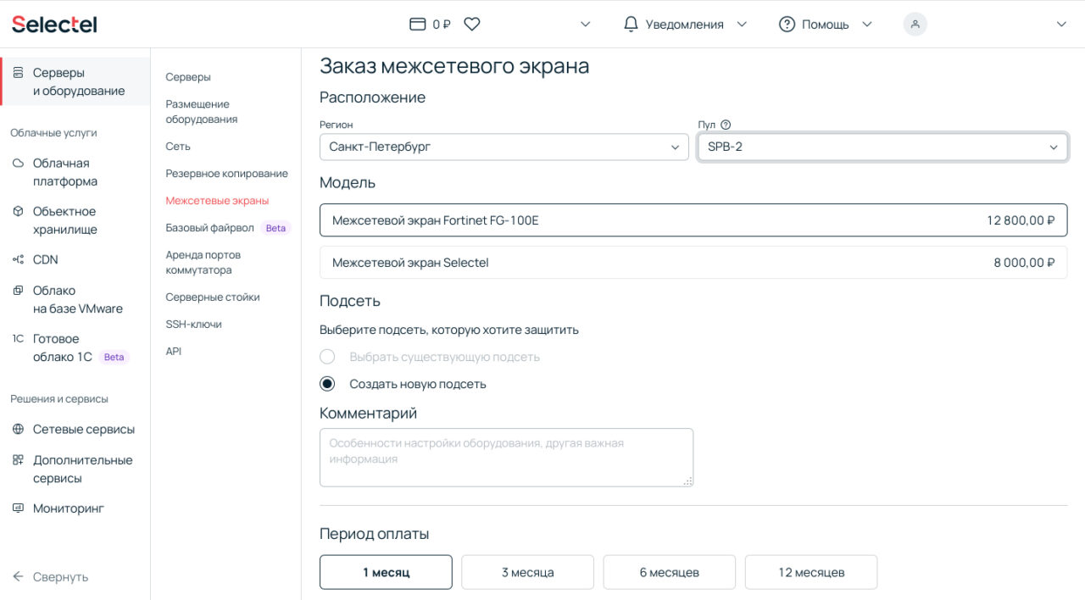
Task: Click the Beta badge beside Базовый файрвол
Action: 276,228
